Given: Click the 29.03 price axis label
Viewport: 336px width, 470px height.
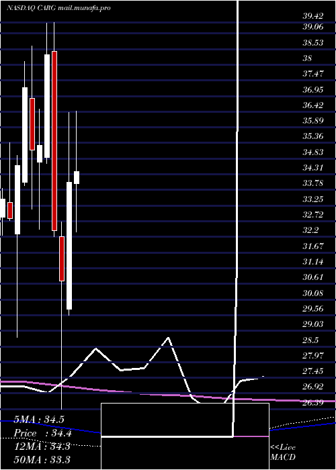Looking at the screenshot, I should click(313, 324).
